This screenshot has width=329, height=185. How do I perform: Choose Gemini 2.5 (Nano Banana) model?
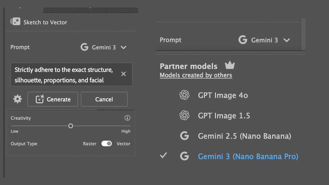(245, 136)
